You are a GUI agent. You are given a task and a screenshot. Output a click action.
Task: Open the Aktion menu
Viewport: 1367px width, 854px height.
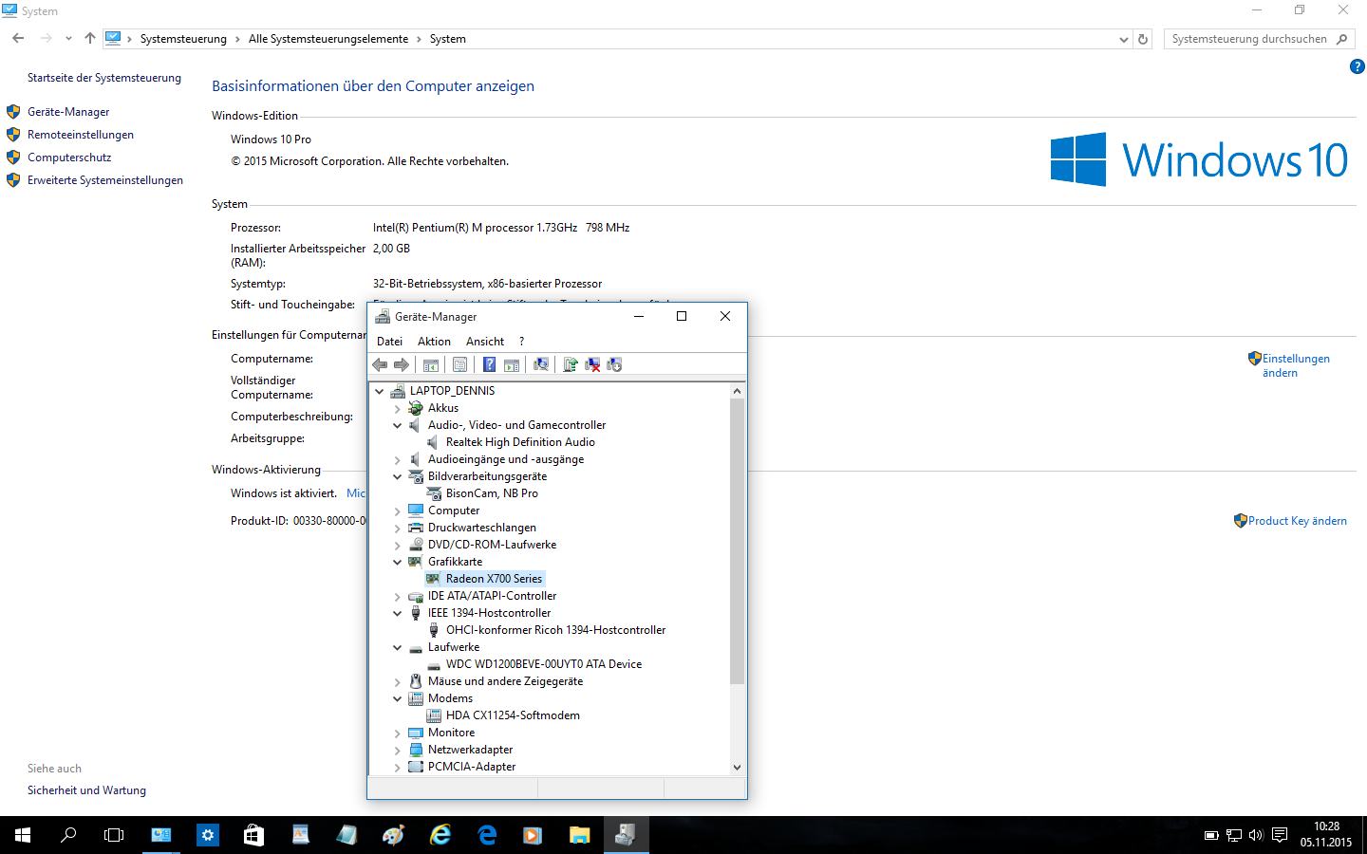click(434, 342)
